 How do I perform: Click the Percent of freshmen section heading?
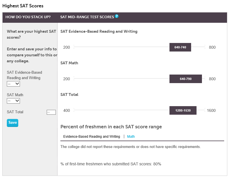(x=111, y=127)
